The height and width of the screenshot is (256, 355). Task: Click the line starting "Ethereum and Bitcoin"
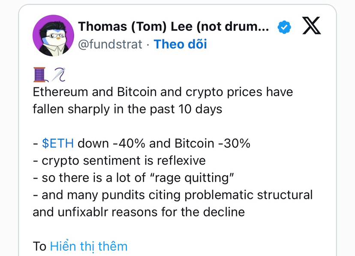coord(162,92)
